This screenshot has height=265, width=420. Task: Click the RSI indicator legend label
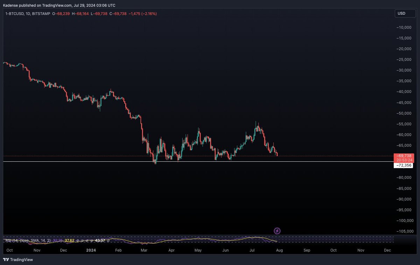coord(28,240)
